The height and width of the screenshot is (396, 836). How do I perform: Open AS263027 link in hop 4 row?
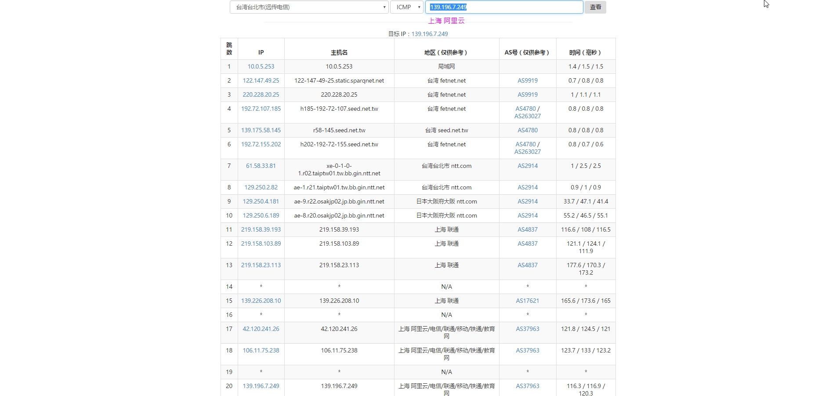(x=528, y=116)
